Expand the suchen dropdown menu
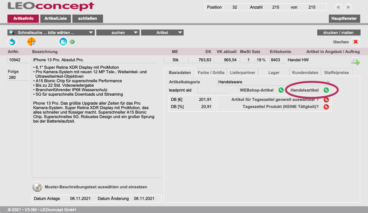Screen dimensions: 368x213 (118, 33)
